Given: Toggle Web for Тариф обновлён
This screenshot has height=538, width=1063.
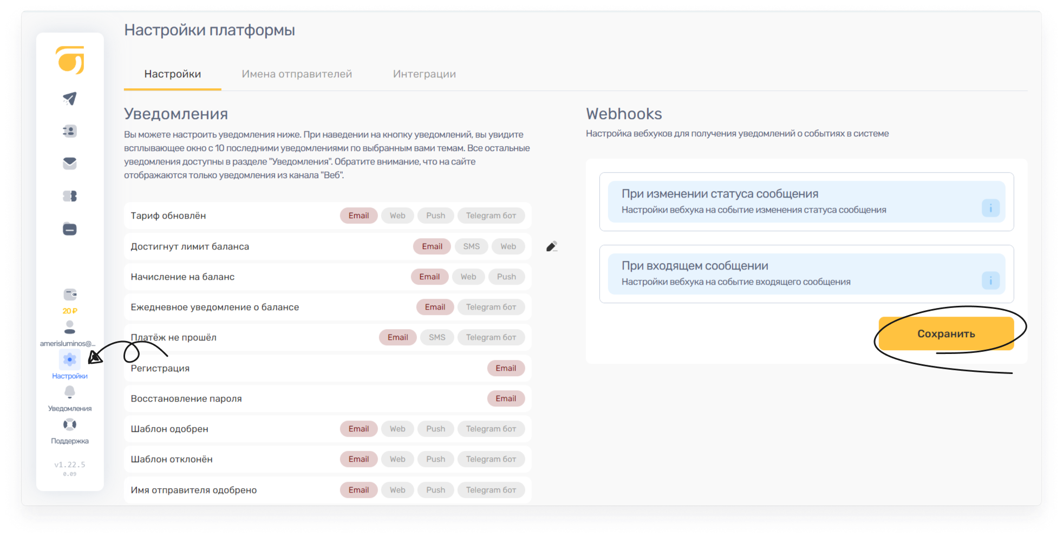Looking at the screenshot, I should tap(397, 215).
